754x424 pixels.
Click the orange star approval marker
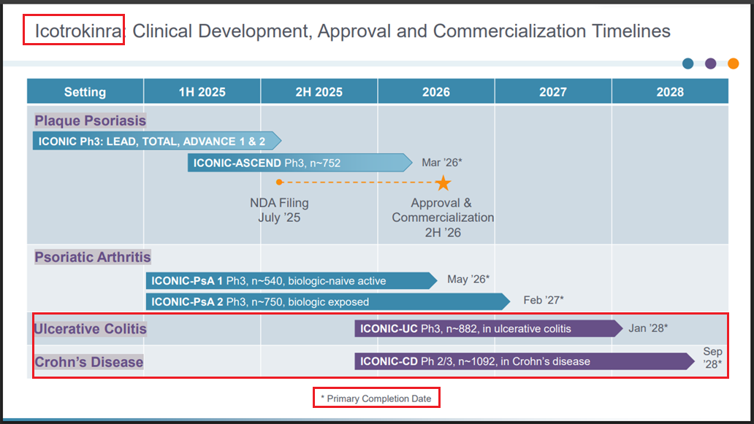click(x=443, y=182)
